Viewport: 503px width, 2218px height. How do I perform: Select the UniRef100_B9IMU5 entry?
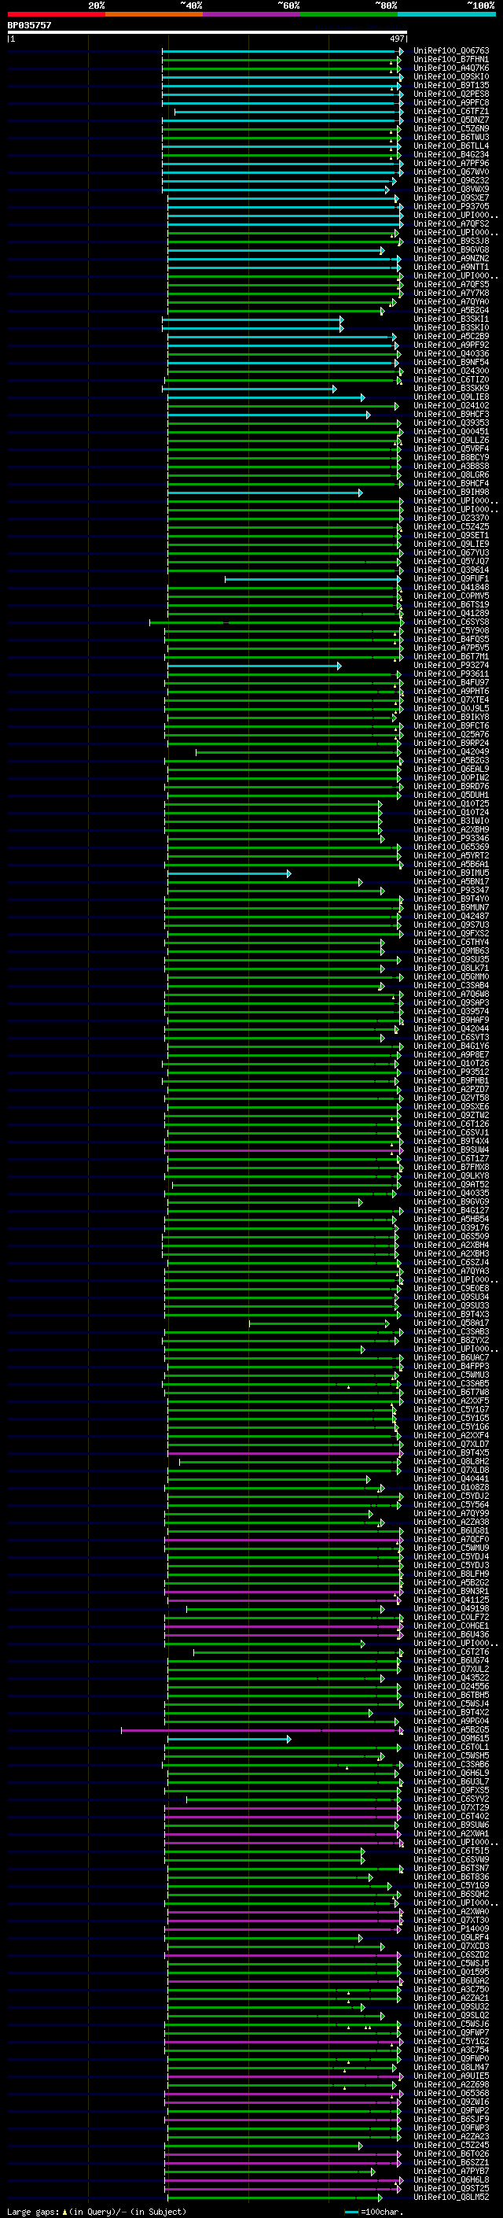[451, 873]
